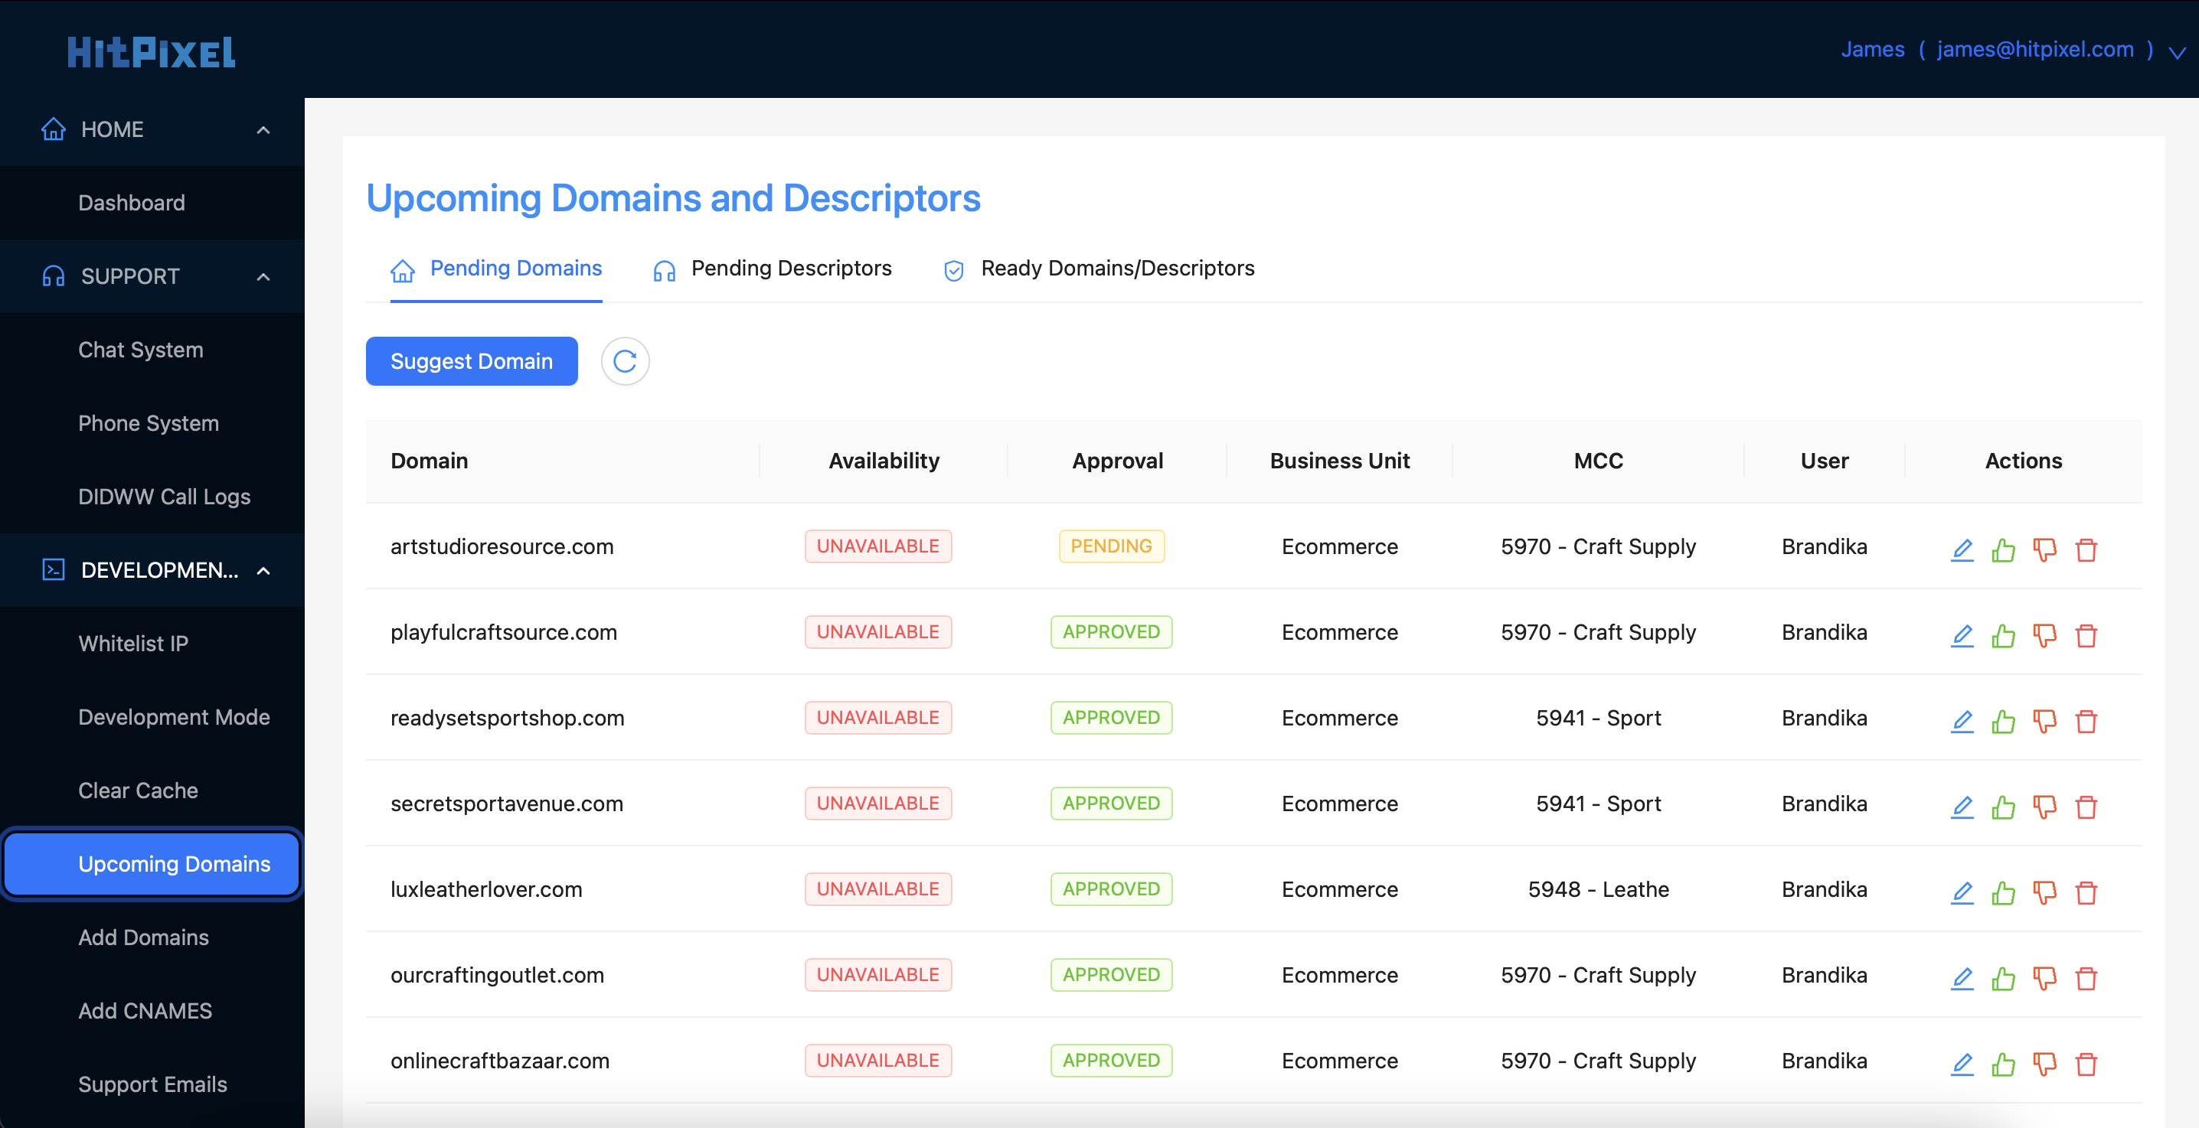Open the Add Domains sidebar item
The height and width of the screenshot is (1128, 2199).
(144, 937)
